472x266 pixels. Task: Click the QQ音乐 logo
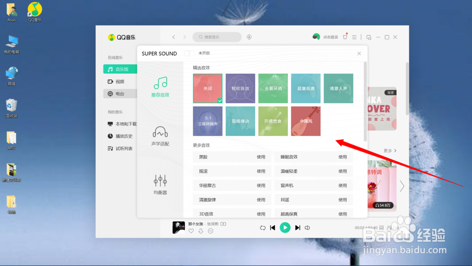[122, 37]
